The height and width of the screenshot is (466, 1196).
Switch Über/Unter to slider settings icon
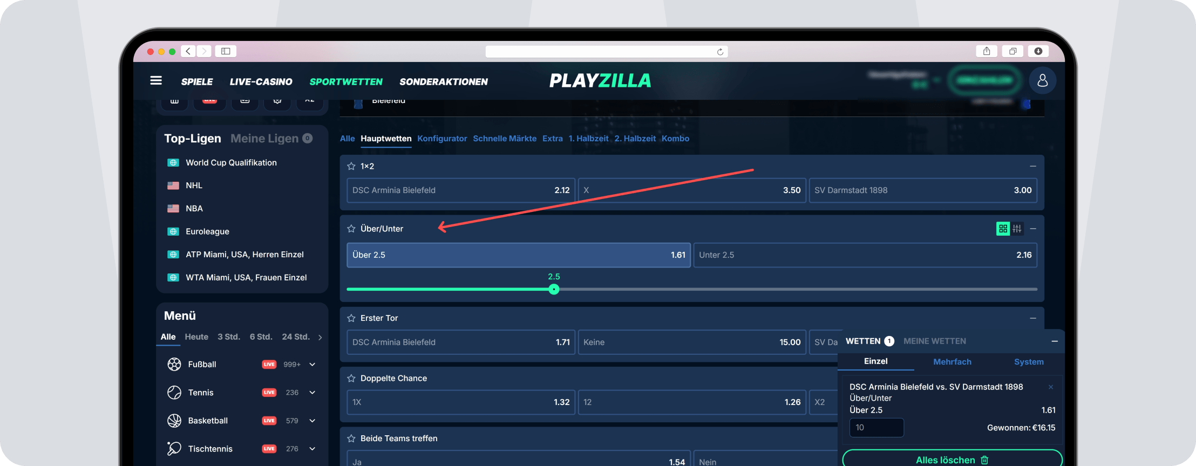(1017, 229)
